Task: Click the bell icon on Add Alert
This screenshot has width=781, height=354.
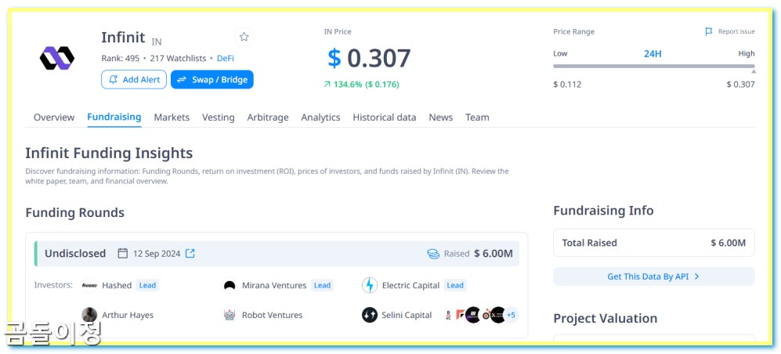Action: (114, 80)
